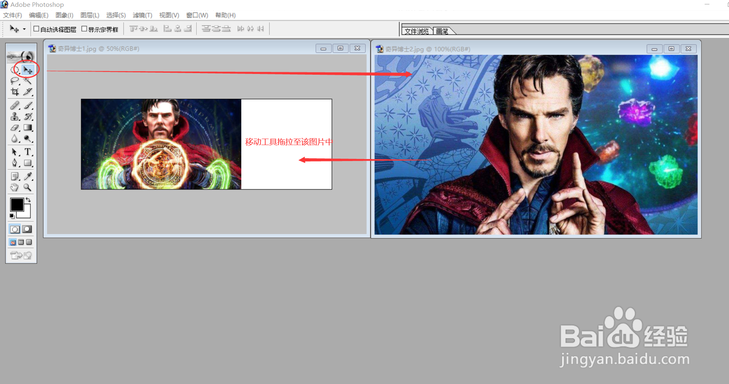The width and height of the screenshot is (729, 384).
Task: Distribute left edges button in options bar
Action: [240, 29]
